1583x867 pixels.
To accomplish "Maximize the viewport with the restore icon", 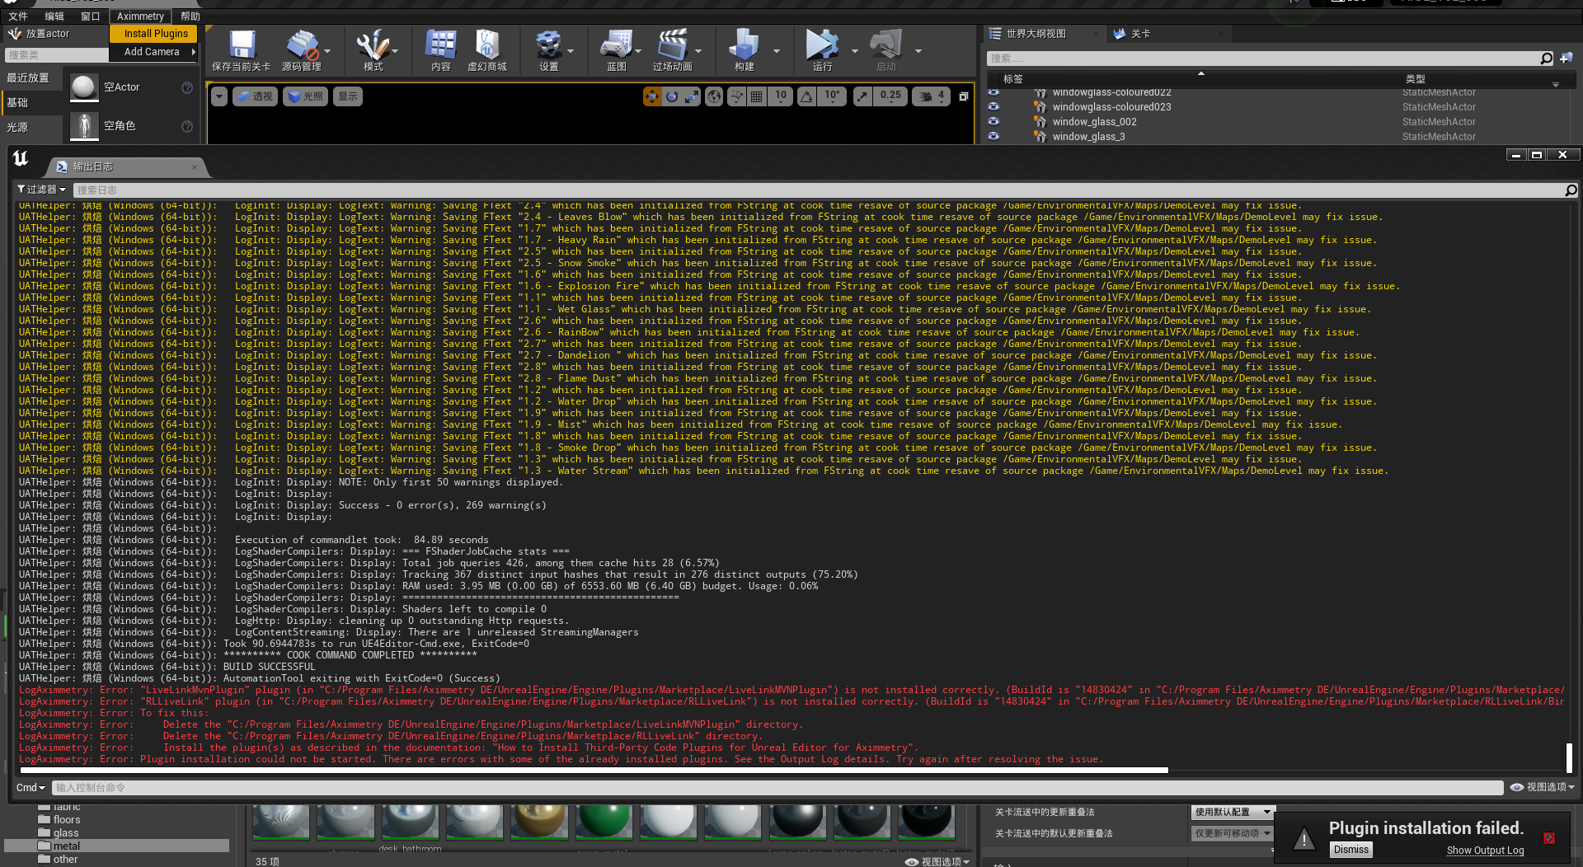I will click(963, 96).
